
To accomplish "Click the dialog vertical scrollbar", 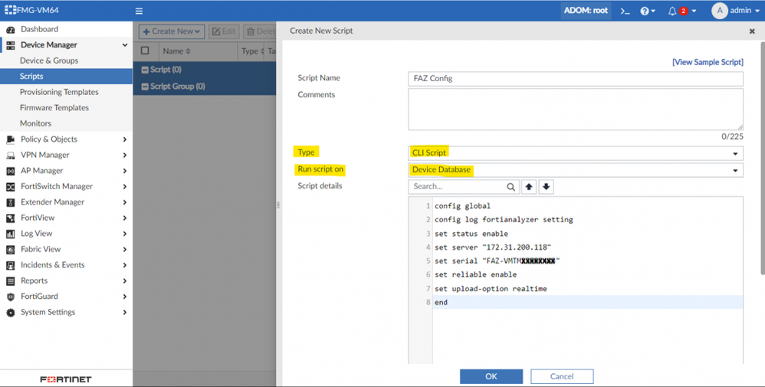I will click(x=762, y=158).
